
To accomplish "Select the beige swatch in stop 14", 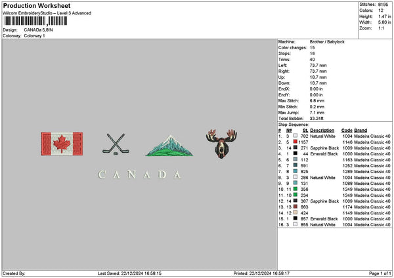I will 295,212.
